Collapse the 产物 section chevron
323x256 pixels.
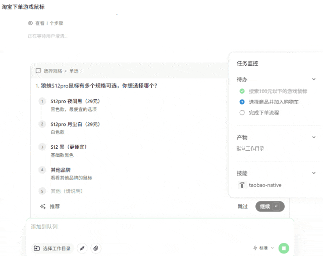tap(314, 137)
